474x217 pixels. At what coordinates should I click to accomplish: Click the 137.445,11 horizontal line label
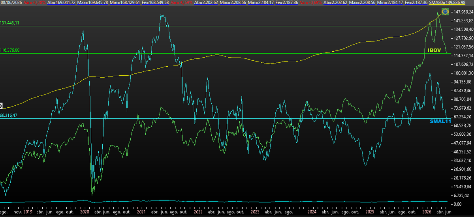(9, 23)
